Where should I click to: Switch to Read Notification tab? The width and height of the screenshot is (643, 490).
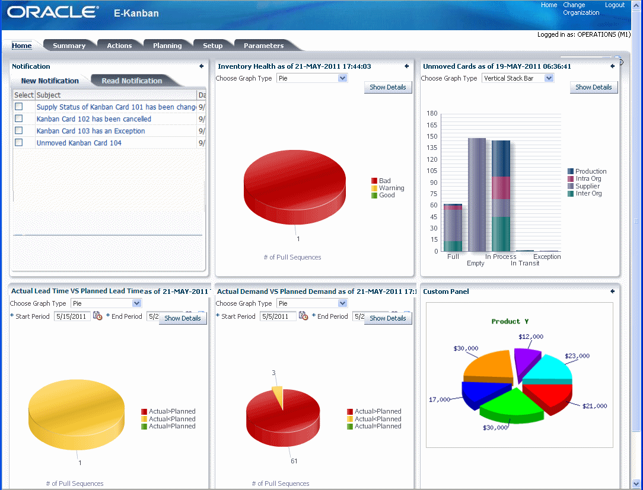pyautogui.click(x=132, y=81)
